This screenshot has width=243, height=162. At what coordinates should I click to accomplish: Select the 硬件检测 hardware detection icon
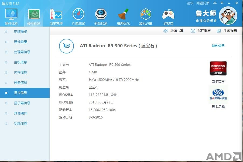point(34,17)
